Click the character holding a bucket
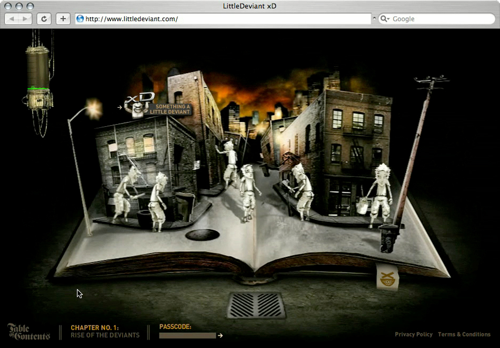Viewport: 500px width, 348px height. [x=378, y=195]
